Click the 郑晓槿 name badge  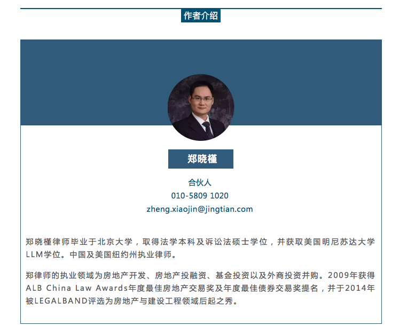tap(201, 159)
